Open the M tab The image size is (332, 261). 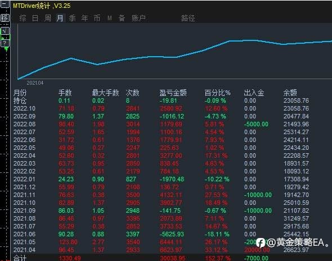coord(110,19)
